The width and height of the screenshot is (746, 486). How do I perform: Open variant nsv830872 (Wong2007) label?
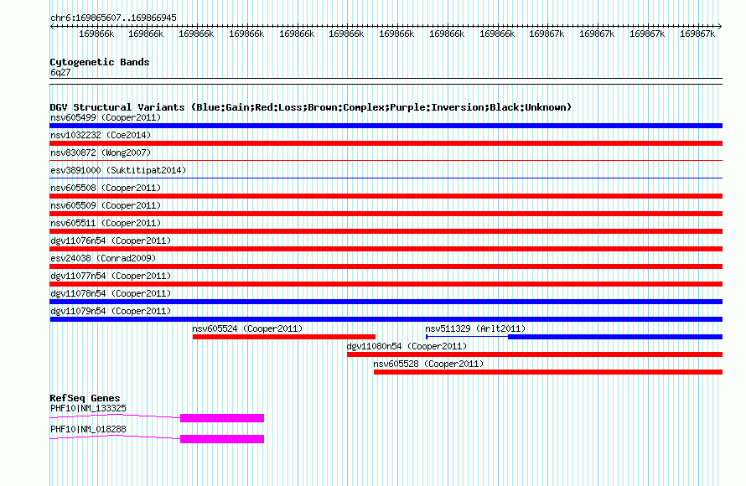click(101, 153)
